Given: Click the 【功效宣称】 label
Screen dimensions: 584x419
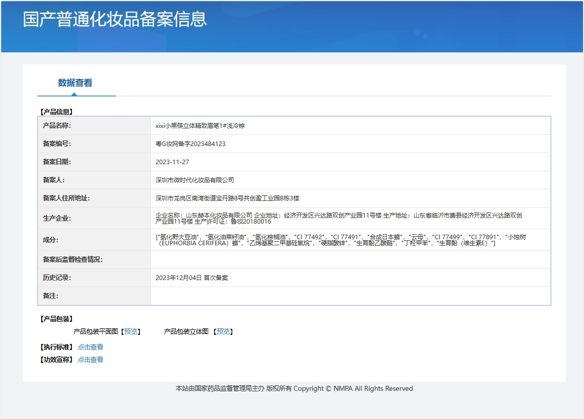Looking at the screenshot, I should pos(57,360).
